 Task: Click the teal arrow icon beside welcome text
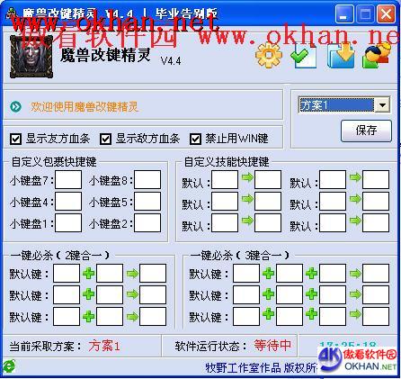[15, 106]
